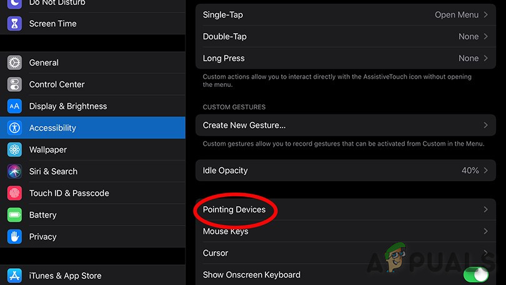The width and height of the screenshot is (506, 285).
Task: Open the iTunes & App Store icon
Action: [14, 276]
